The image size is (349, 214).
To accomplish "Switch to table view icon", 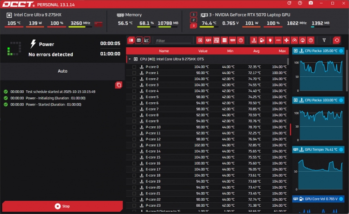I will point(139,40).
